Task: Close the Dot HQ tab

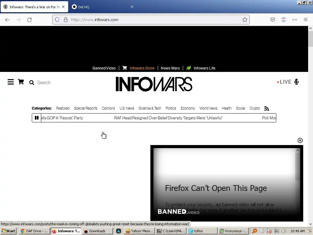Action: pos(132,7)
